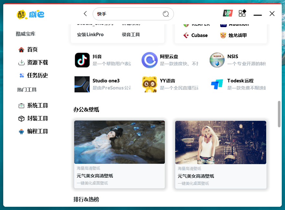Open 资源下载 in the sidebar
The width and height of the screenshot is (285, 210).
click(38, 63)
